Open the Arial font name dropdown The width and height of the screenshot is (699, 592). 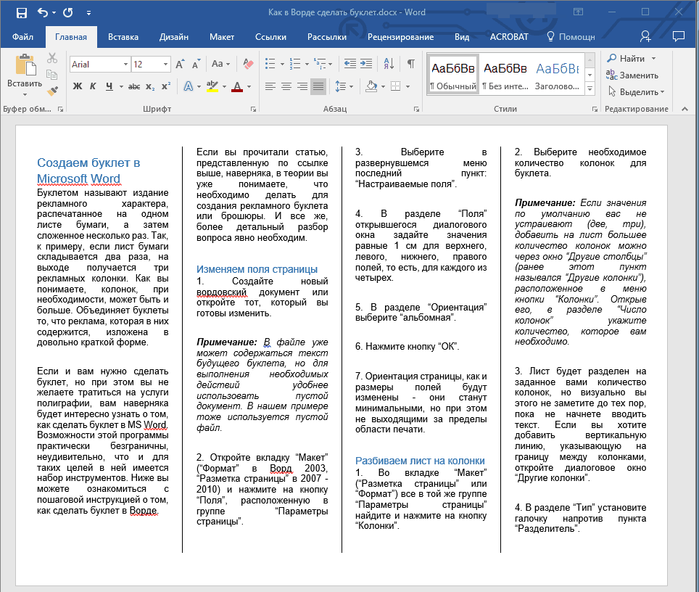(x=125, y=65)
